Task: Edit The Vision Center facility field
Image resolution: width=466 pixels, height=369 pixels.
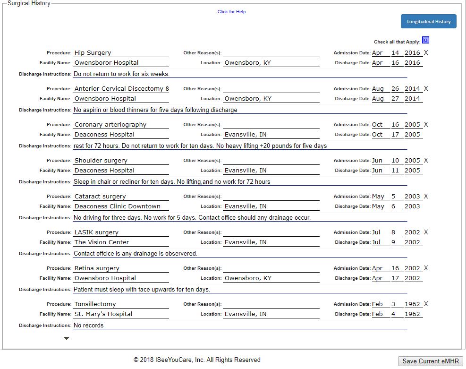Action: [x=121, y=242]
